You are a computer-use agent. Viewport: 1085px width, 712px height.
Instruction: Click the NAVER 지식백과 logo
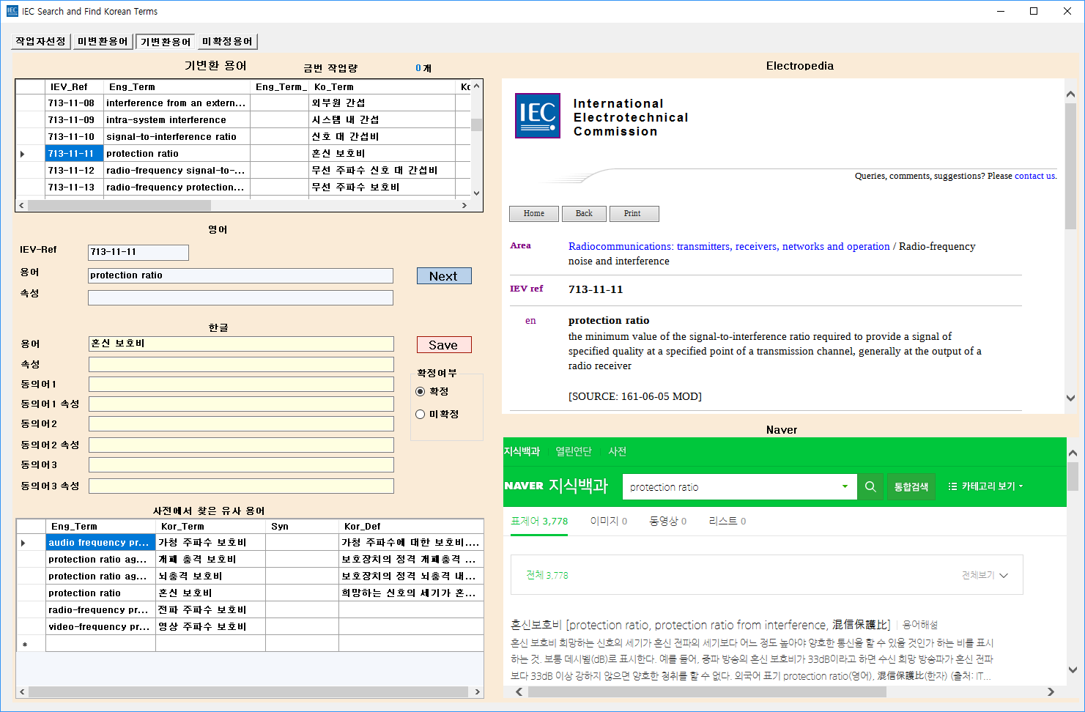coord(556,486)
